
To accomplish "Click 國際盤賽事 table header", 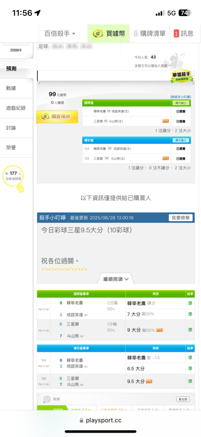I will pos(81,294).
